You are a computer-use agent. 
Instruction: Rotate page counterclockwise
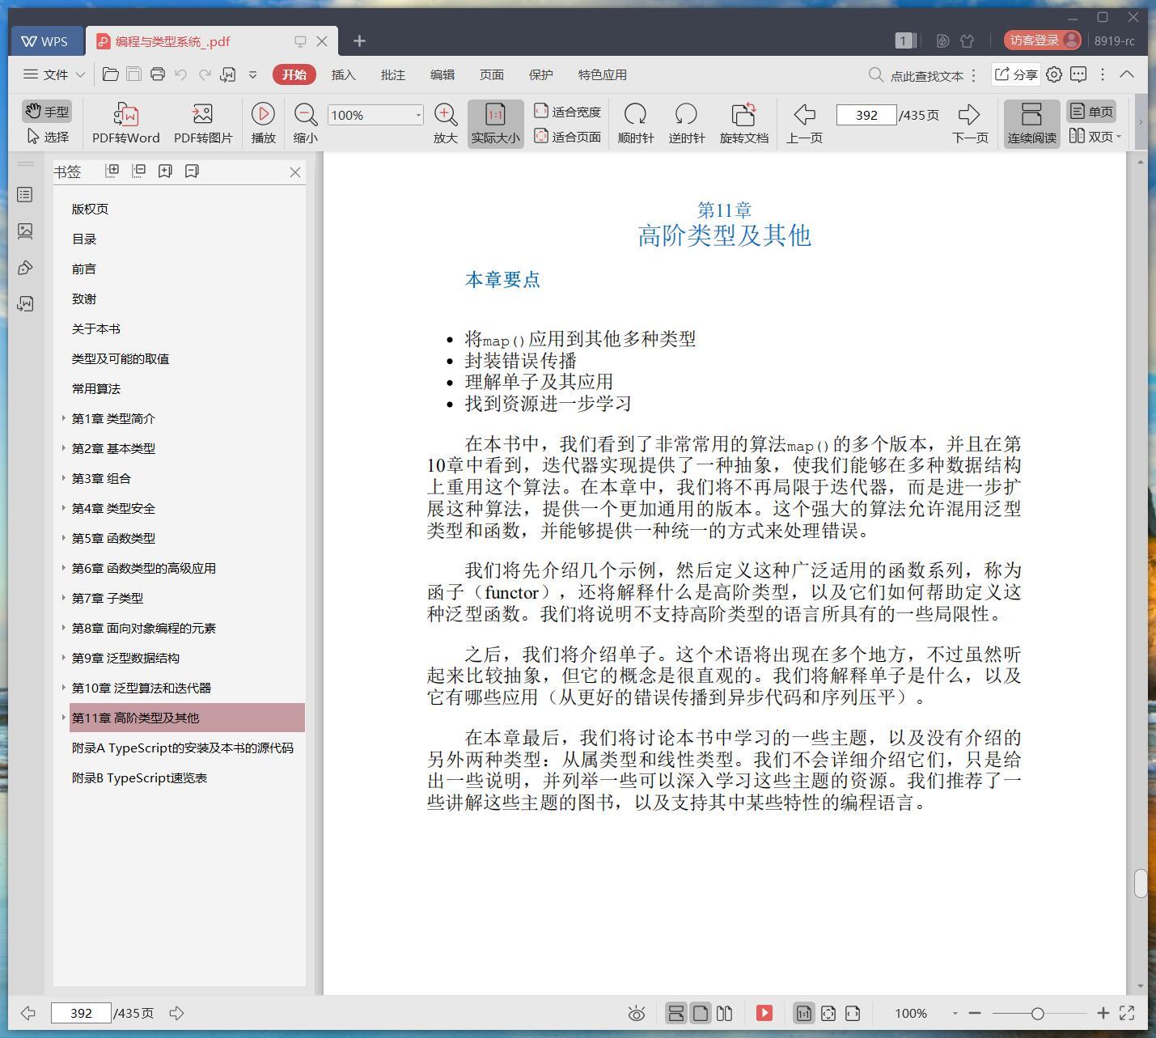(x=686, y=124)
